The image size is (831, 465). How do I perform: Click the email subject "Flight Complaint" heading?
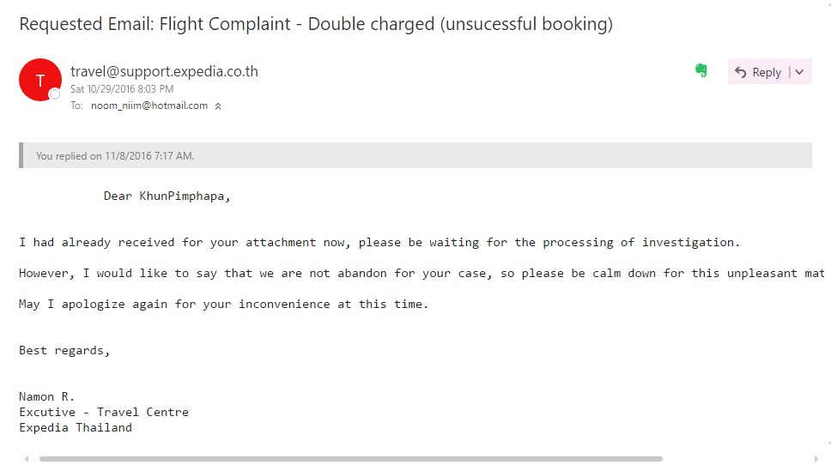316,24
